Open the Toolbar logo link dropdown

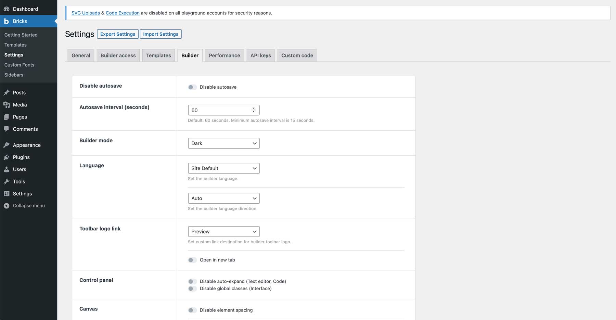point(223,231)
